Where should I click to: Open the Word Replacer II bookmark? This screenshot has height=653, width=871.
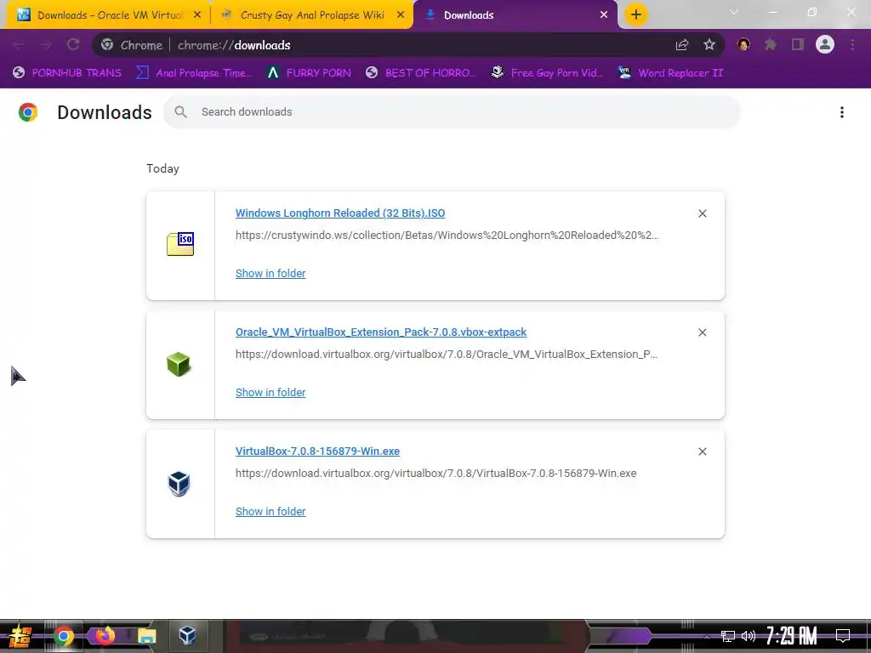pyautogui.click(x=671, y=73)
